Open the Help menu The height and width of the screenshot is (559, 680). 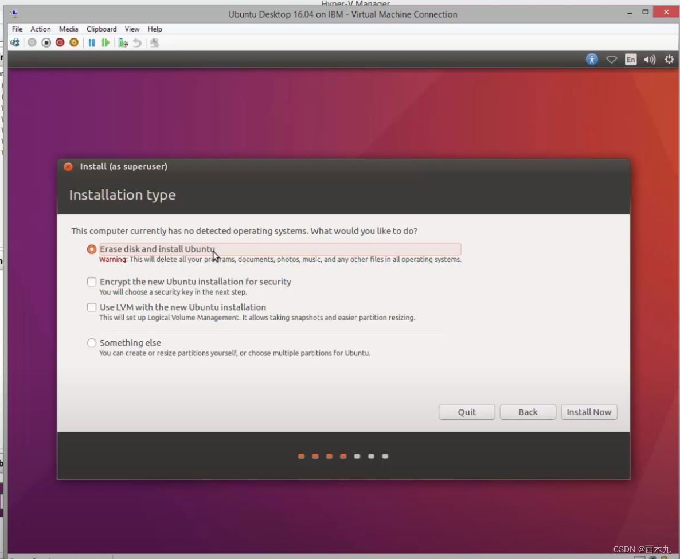(x=154, y=29)
